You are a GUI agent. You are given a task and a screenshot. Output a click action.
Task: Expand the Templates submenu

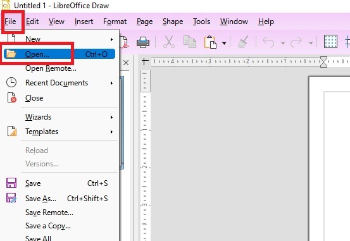(59, 132)
